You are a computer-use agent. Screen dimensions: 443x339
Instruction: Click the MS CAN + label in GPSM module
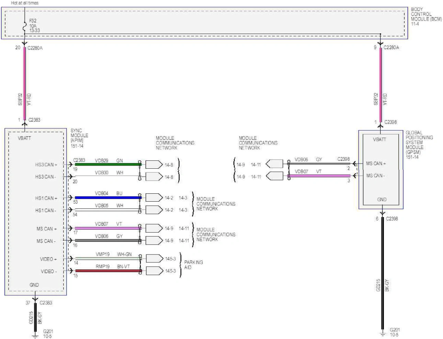point(376,163)
